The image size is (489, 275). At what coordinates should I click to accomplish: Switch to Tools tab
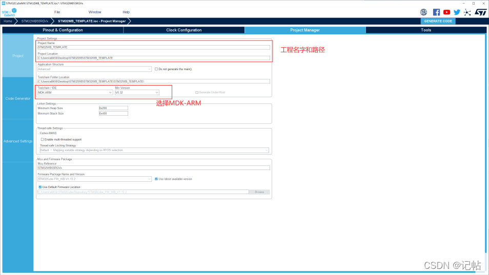pyautogui.click(x=426, y=30)
